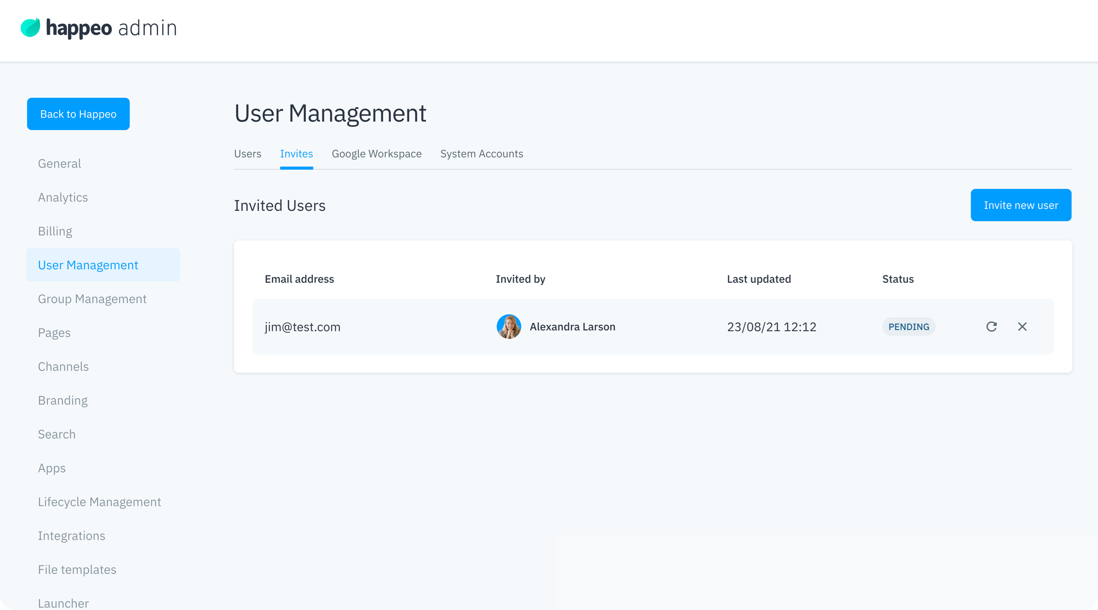Open General in the sidebar

pos(59,164)
